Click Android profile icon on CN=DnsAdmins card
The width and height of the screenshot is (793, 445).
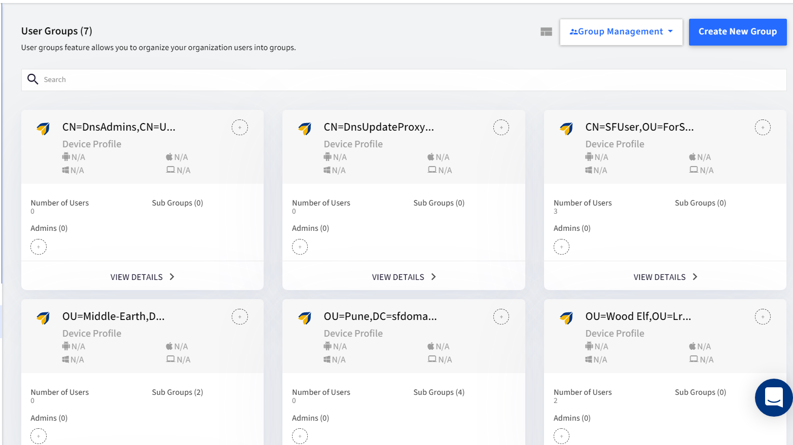coord(66,157)
